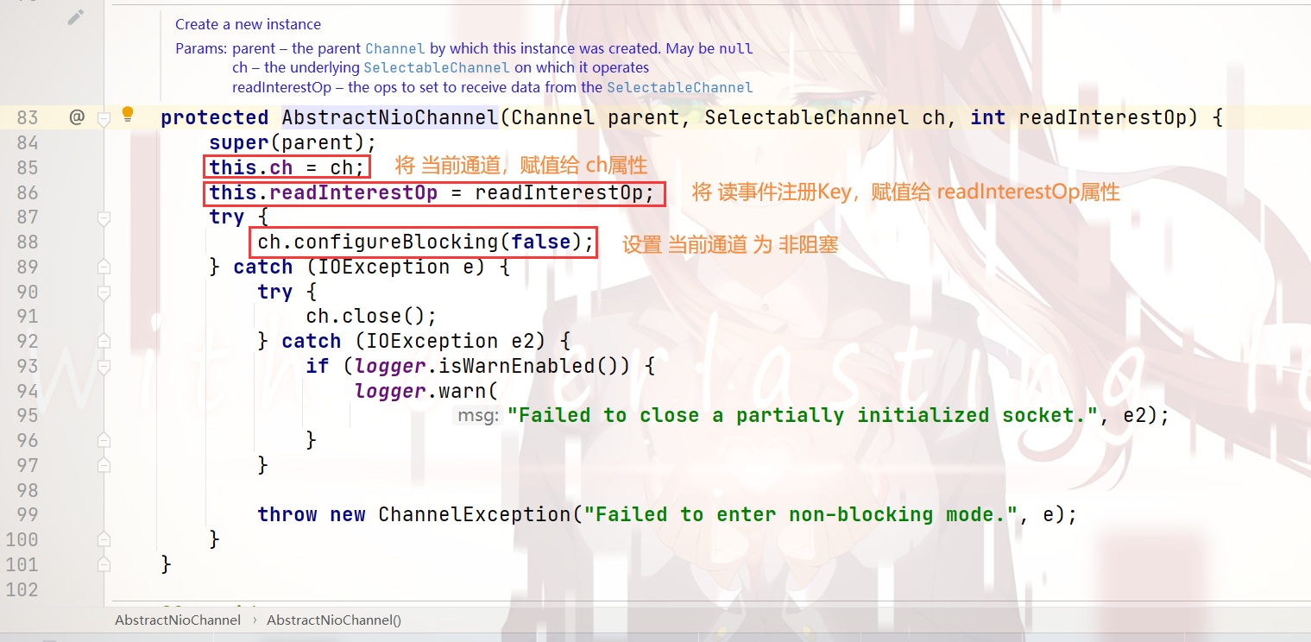Viewport: 1311px width, 642px height.
Task: Collapse the inner try fold at line 90
Action: coord(104,293)
